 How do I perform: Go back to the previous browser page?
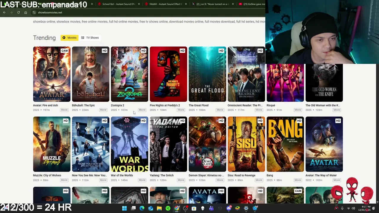pos(4,12)
